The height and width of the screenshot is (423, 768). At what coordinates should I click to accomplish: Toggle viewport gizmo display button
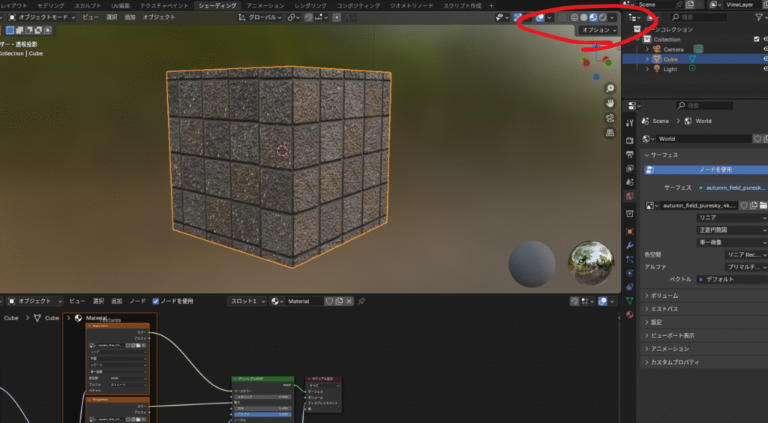click(x=517, y=17)
